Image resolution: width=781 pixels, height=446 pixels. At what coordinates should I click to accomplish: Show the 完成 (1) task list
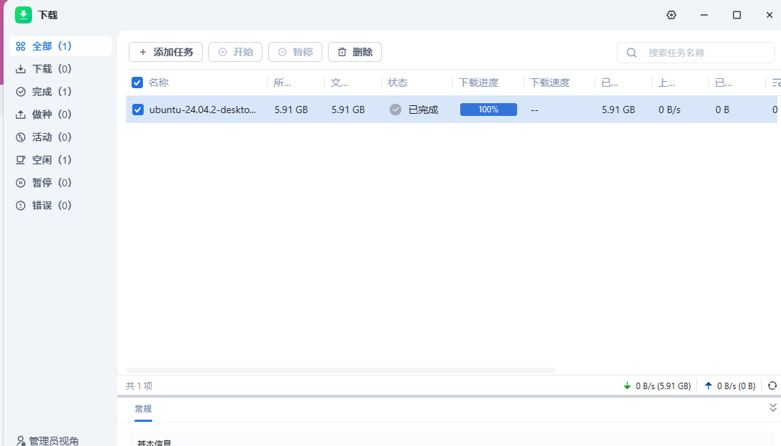51,92
